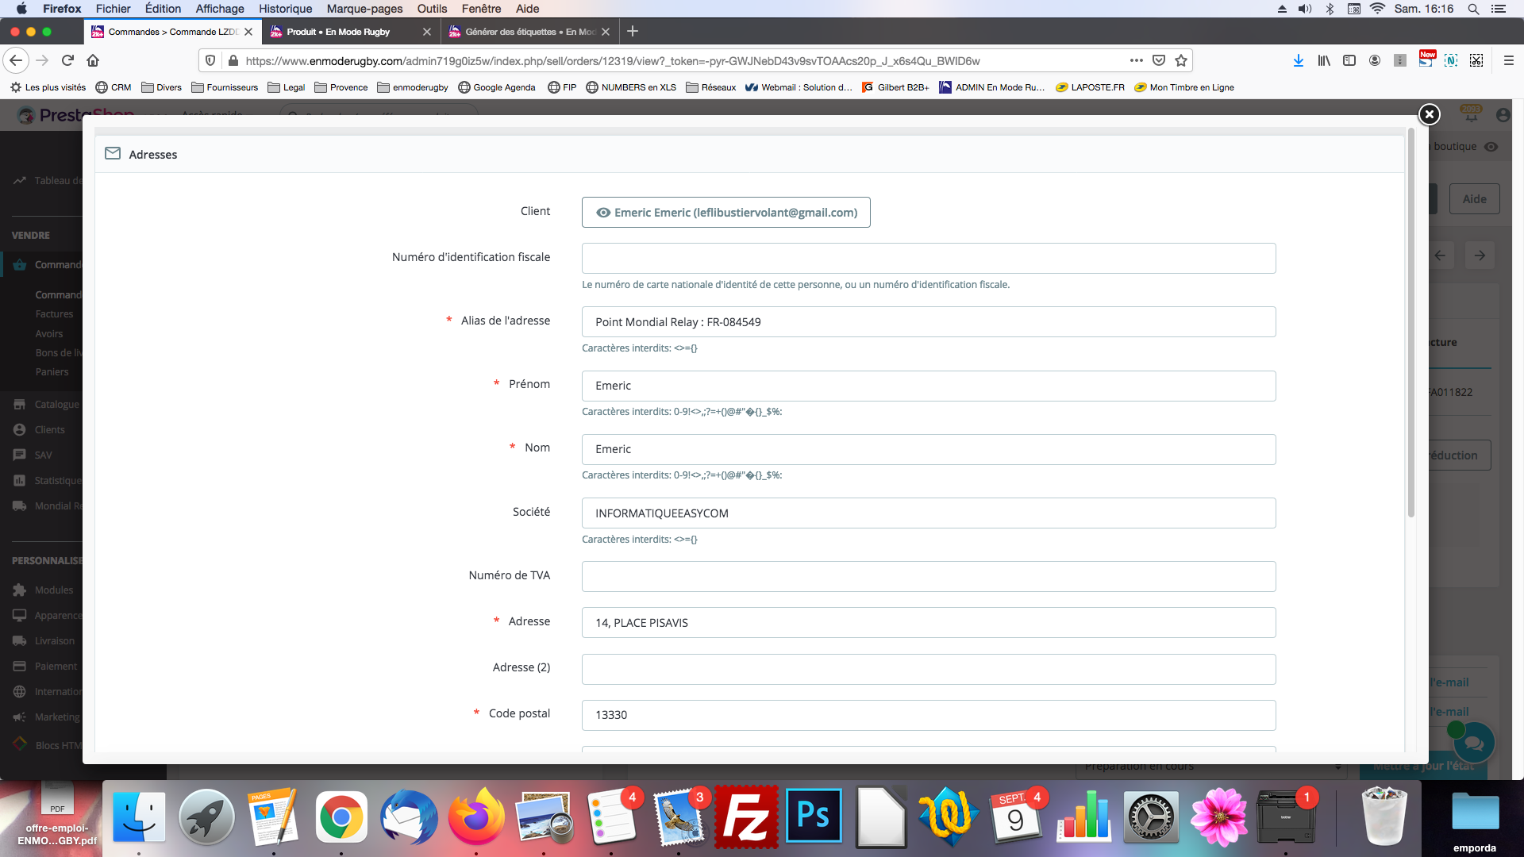This screenshot has height=857, width=1524.
Task: Open FileZilla from the Dock
Action: pos(746,817)
